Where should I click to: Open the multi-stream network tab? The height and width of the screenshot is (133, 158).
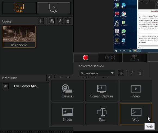(135, 58)
